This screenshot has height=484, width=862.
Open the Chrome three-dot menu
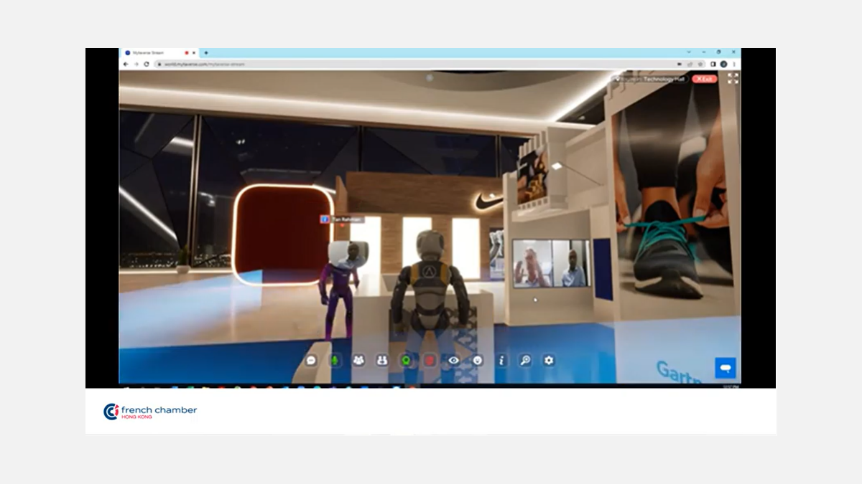pyautogui.click(x=734, y=64)
